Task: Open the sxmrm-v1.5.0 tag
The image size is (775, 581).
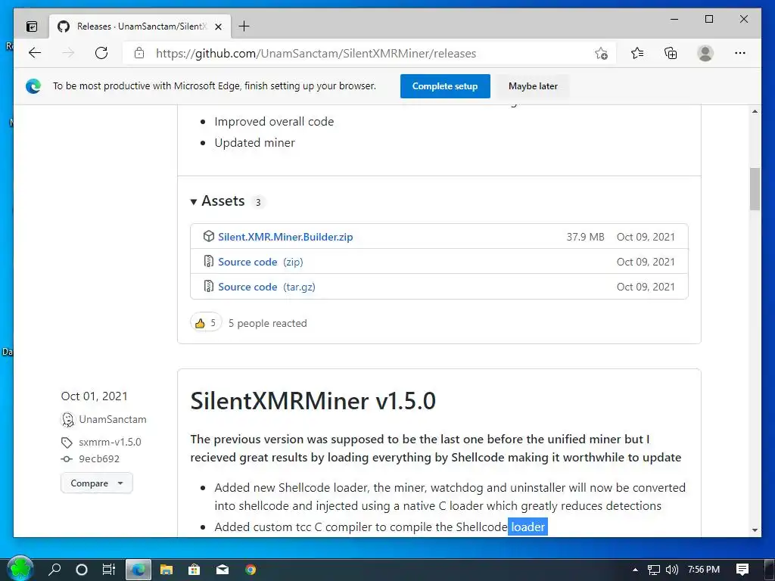Action: tap(110, 442)
